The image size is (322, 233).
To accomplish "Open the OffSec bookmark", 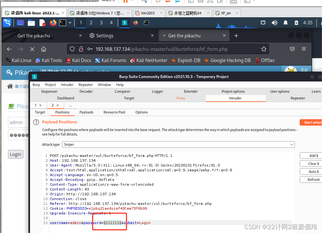I will click(x=265, y=60).
